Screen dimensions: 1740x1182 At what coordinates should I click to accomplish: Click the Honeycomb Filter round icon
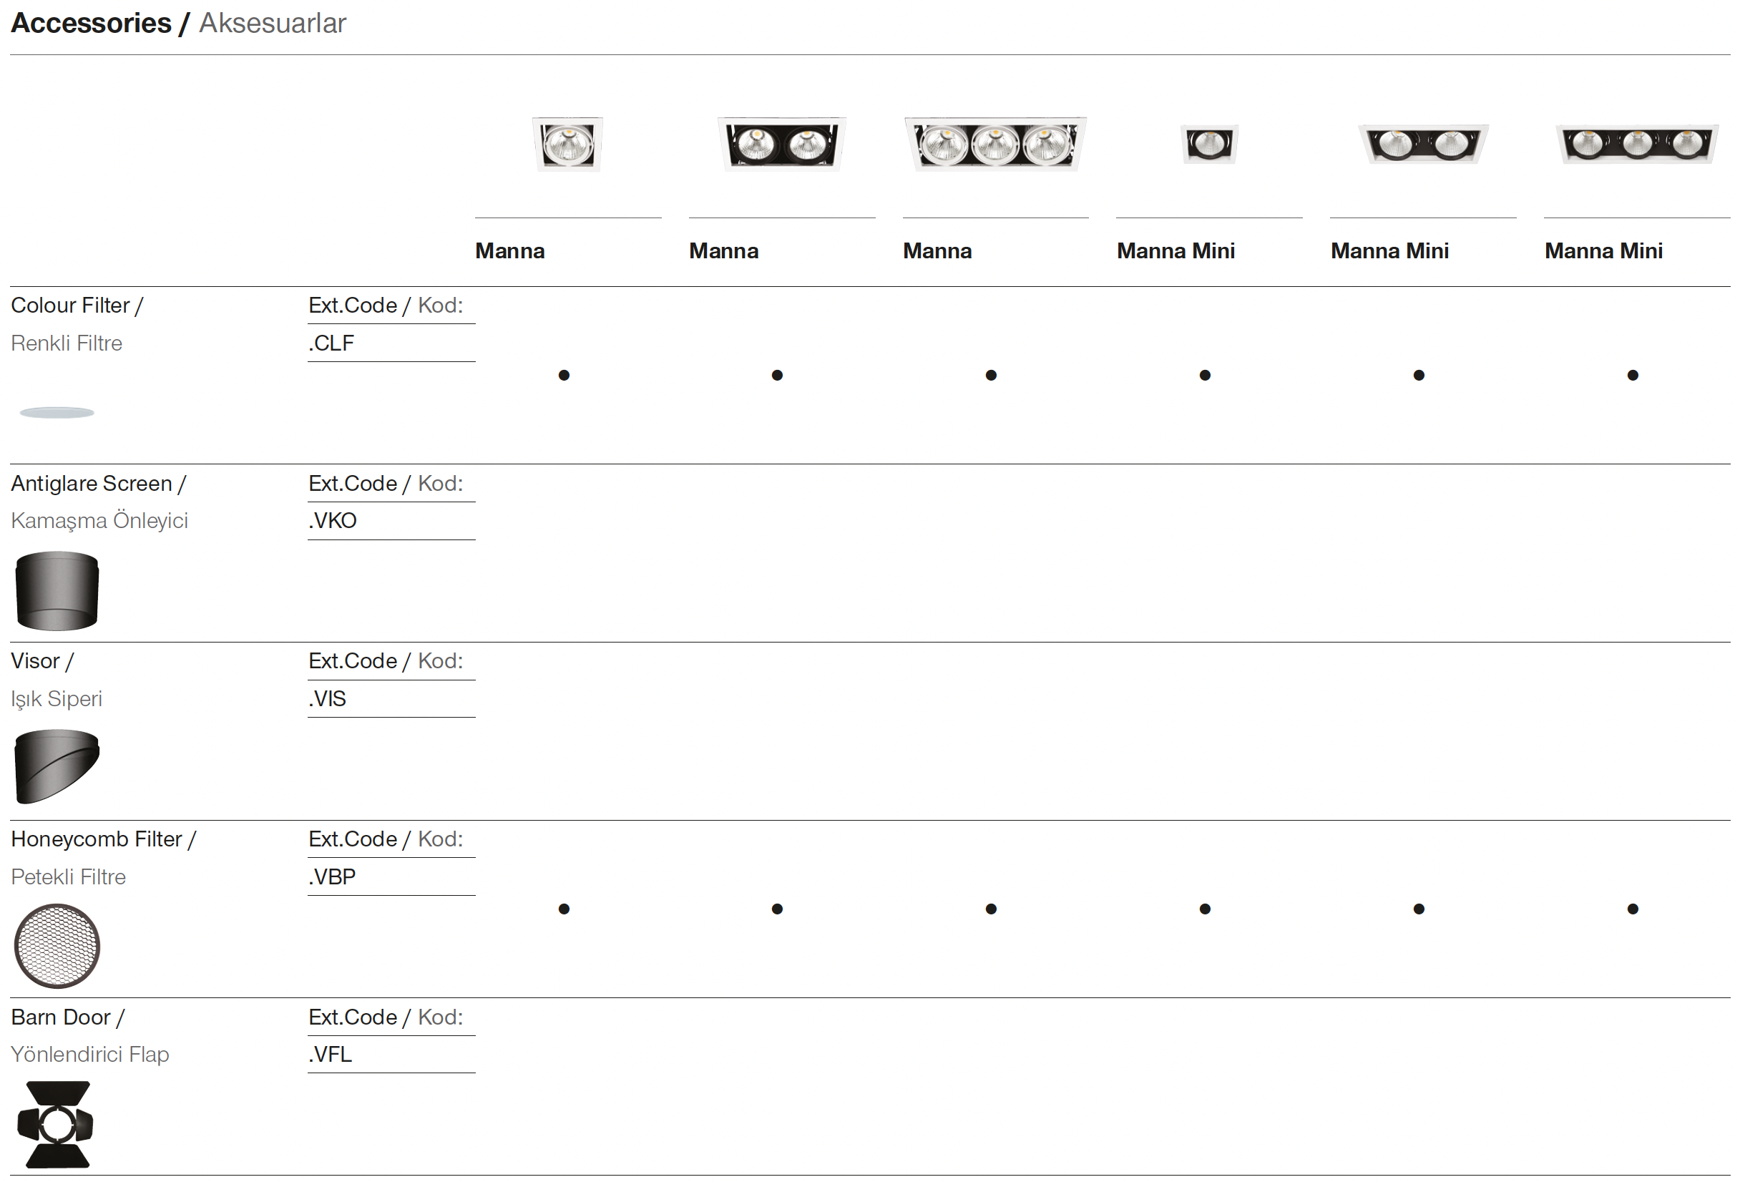(57, 946)
